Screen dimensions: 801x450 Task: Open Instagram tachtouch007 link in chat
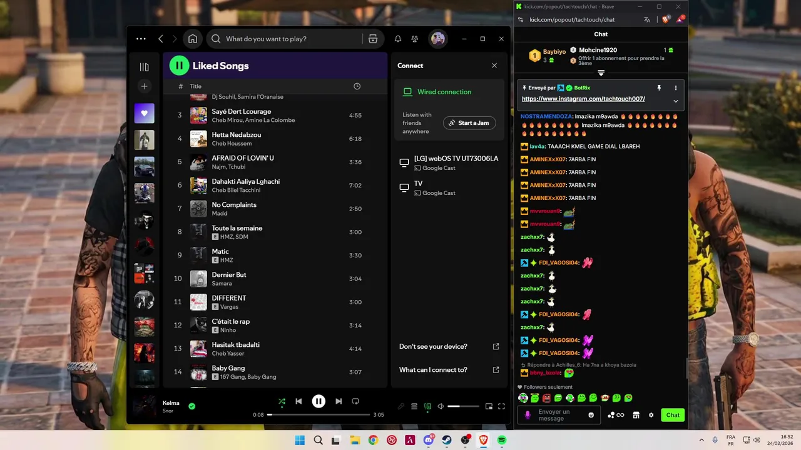click(x=583, y=99)
